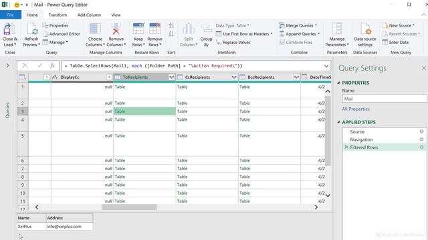Click the Group By icon

(x=206, y=29)
